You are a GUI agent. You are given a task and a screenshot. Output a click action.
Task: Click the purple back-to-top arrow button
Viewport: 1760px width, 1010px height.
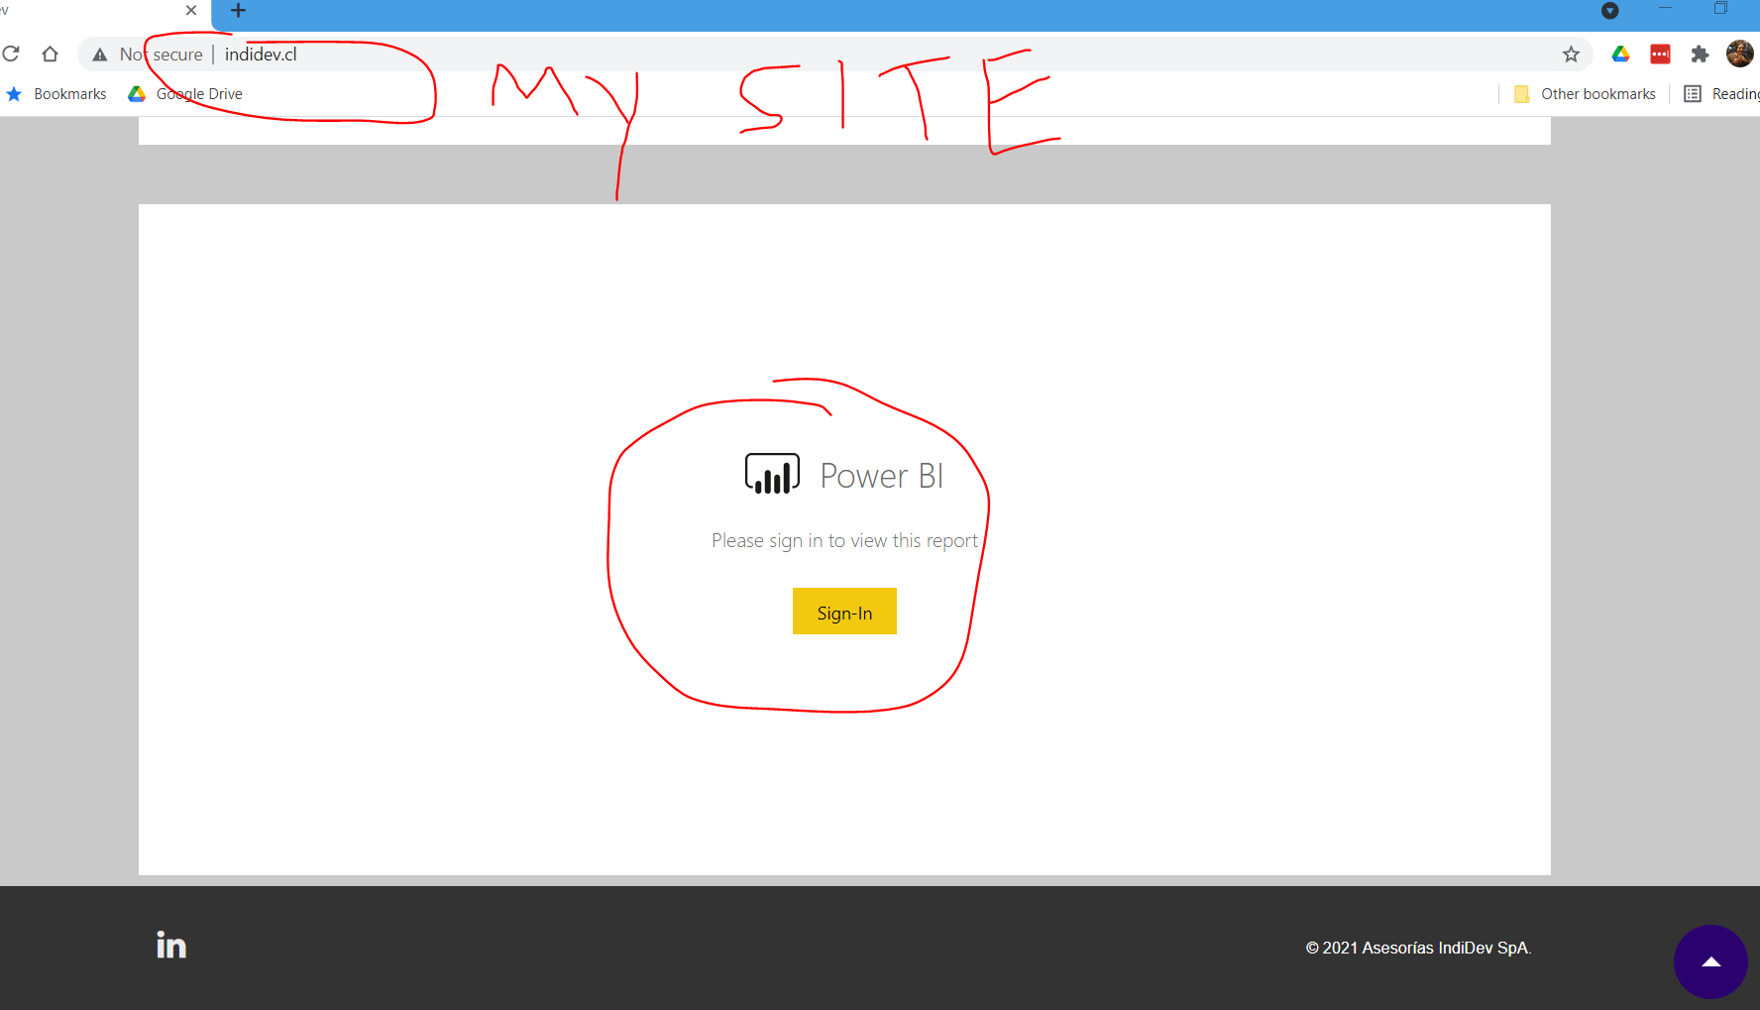point(1710,961)
